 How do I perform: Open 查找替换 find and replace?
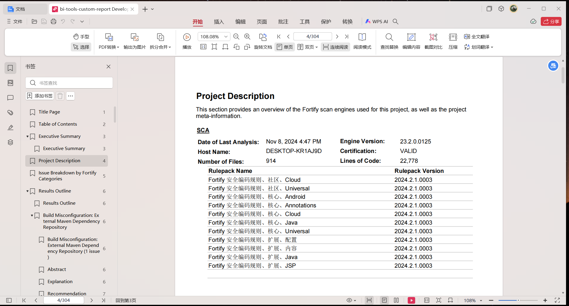[x=389, y=41]
